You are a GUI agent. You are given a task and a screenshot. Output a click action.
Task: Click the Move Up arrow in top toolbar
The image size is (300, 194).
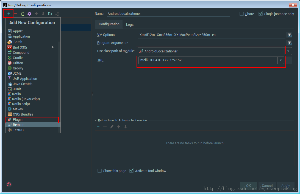click(x=36, y=14)
